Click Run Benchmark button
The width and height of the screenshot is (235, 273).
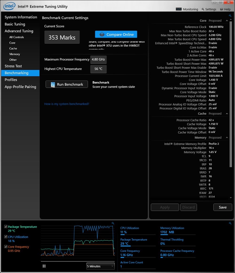coord(67,84)
